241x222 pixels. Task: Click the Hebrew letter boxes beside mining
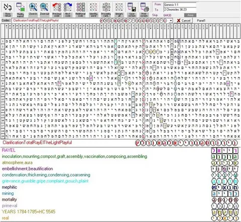click(x=224, y=193)
